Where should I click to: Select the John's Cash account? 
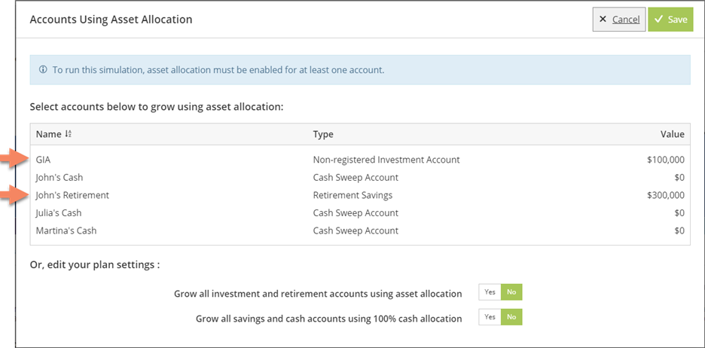coord(60,177)
